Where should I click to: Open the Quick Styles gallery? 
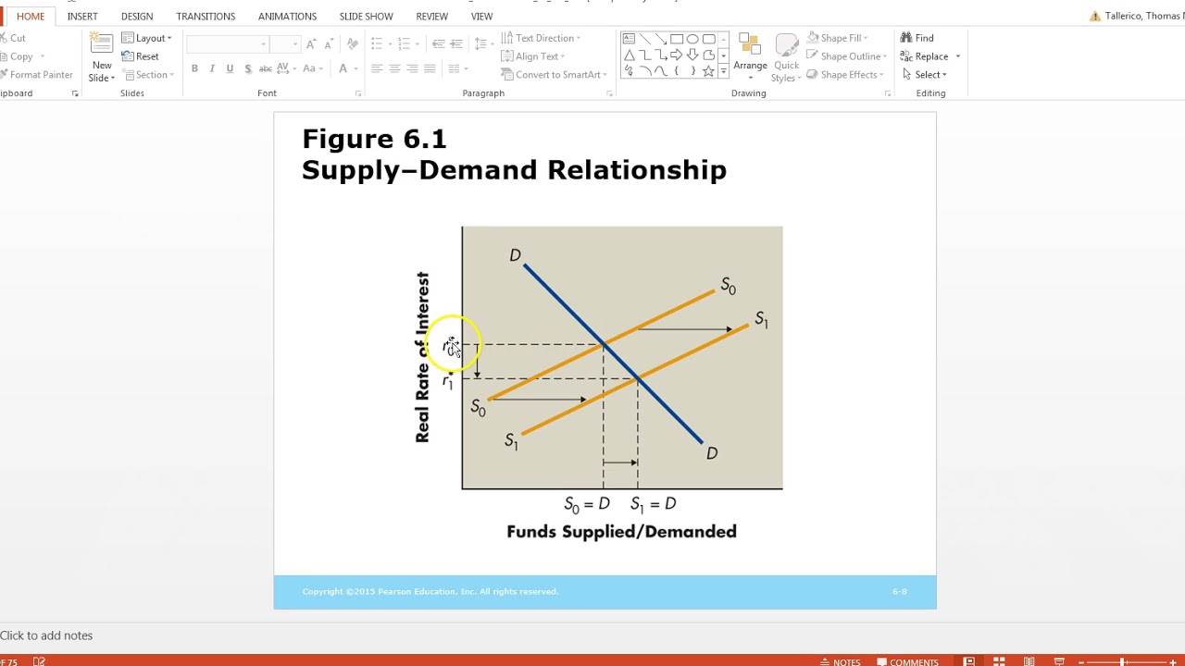pyautogui.click(x=787, y=57)
